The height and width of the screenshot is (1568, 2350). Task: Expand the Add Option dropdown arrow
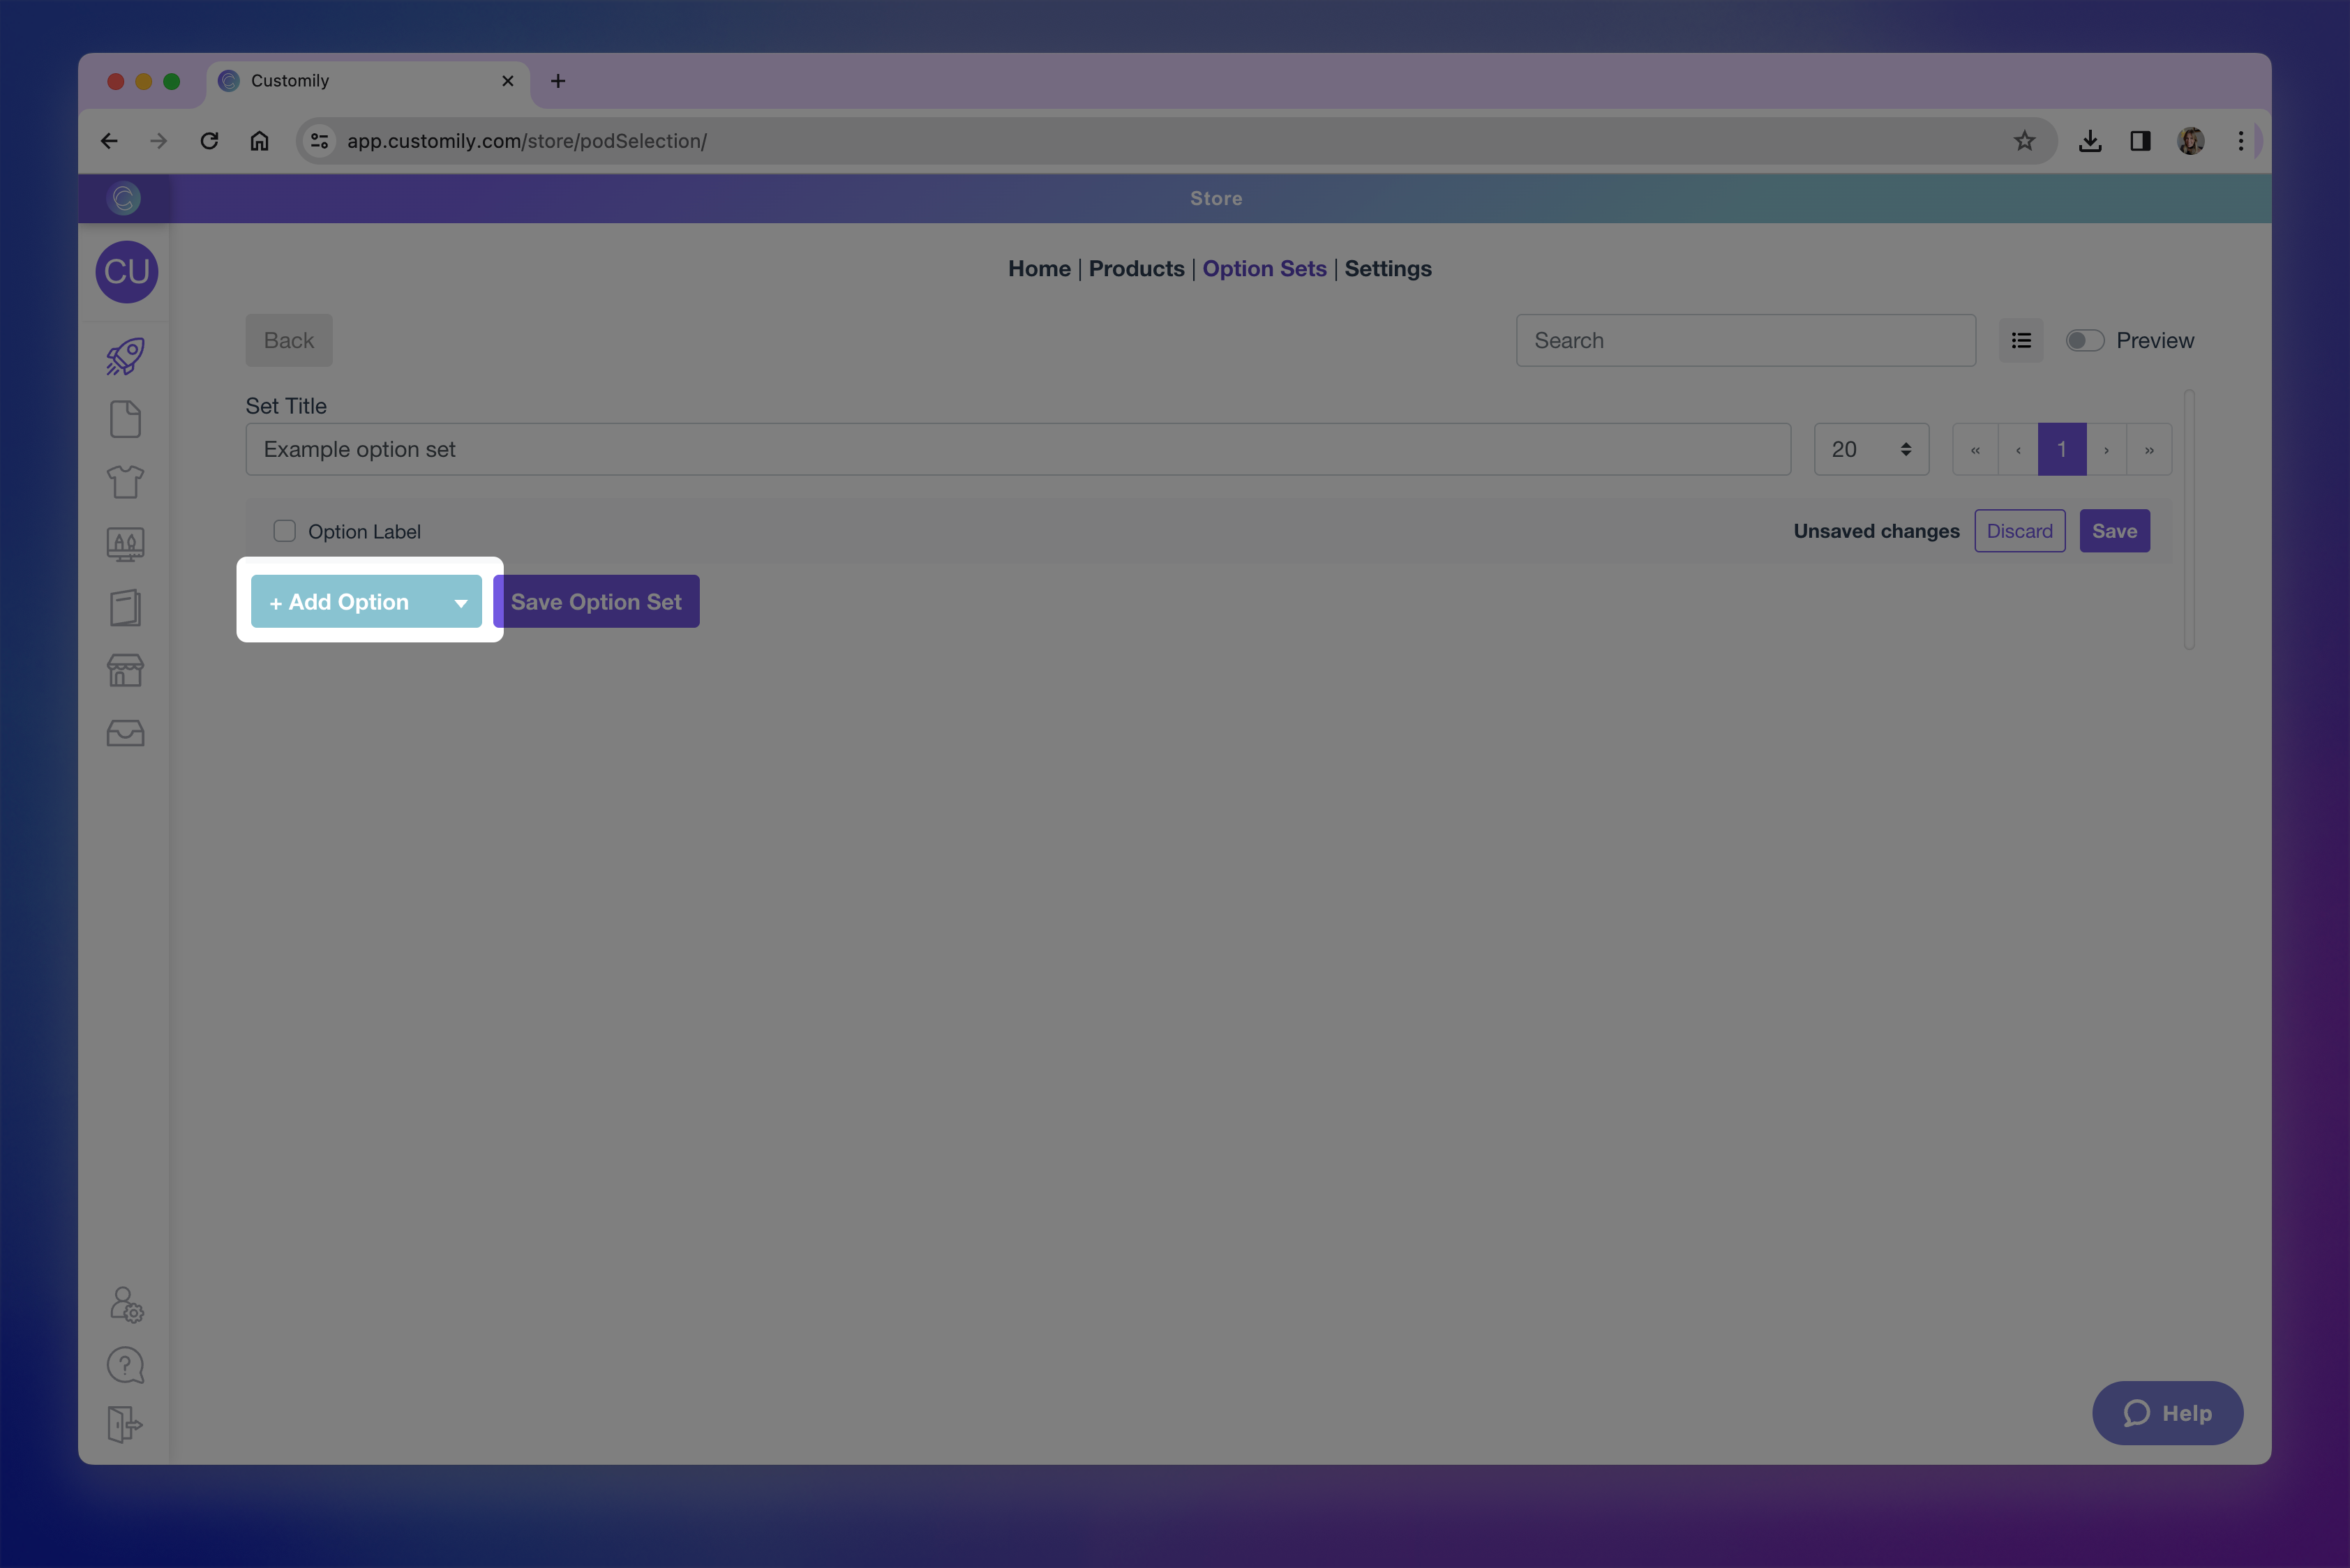click(x=461, y=601)
